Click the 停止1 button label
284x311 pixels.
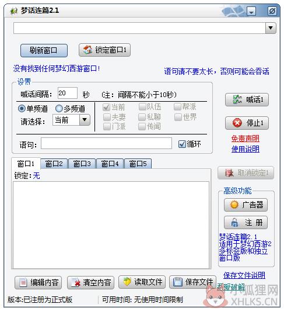[x=255, y=123]
